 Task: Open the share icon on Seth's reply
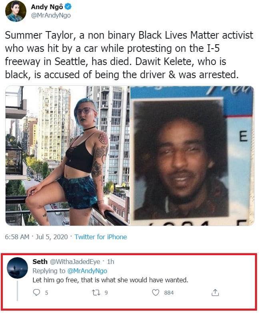click(215, 292)
